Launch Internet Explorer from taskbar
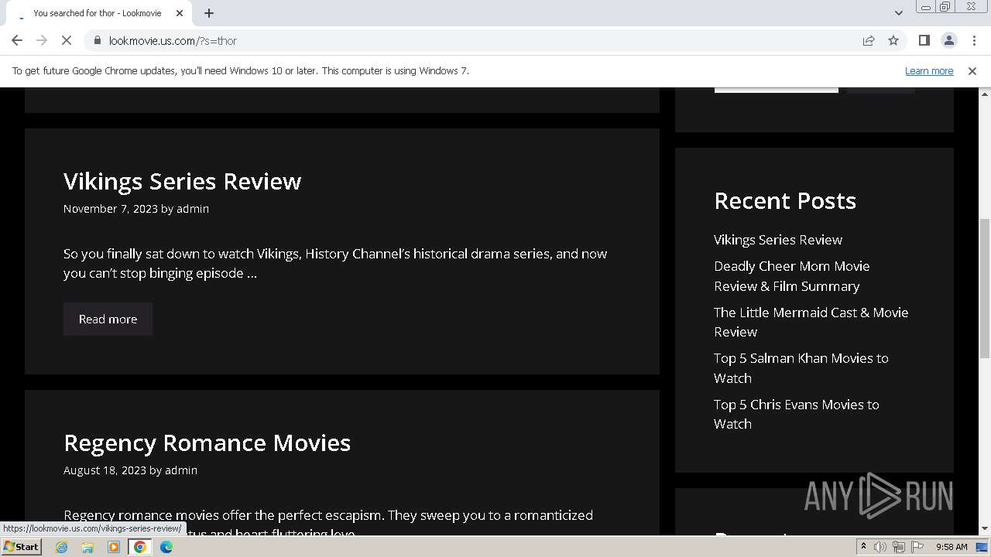This screenshot has width=991, height=557. [x=61, y=547]
